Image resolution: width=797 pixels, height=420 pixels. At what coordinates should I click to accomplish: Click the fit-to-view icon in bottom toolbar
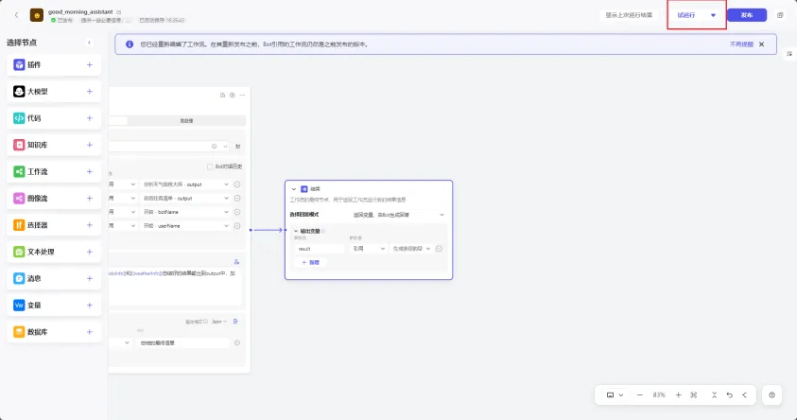tap(694, 395)
